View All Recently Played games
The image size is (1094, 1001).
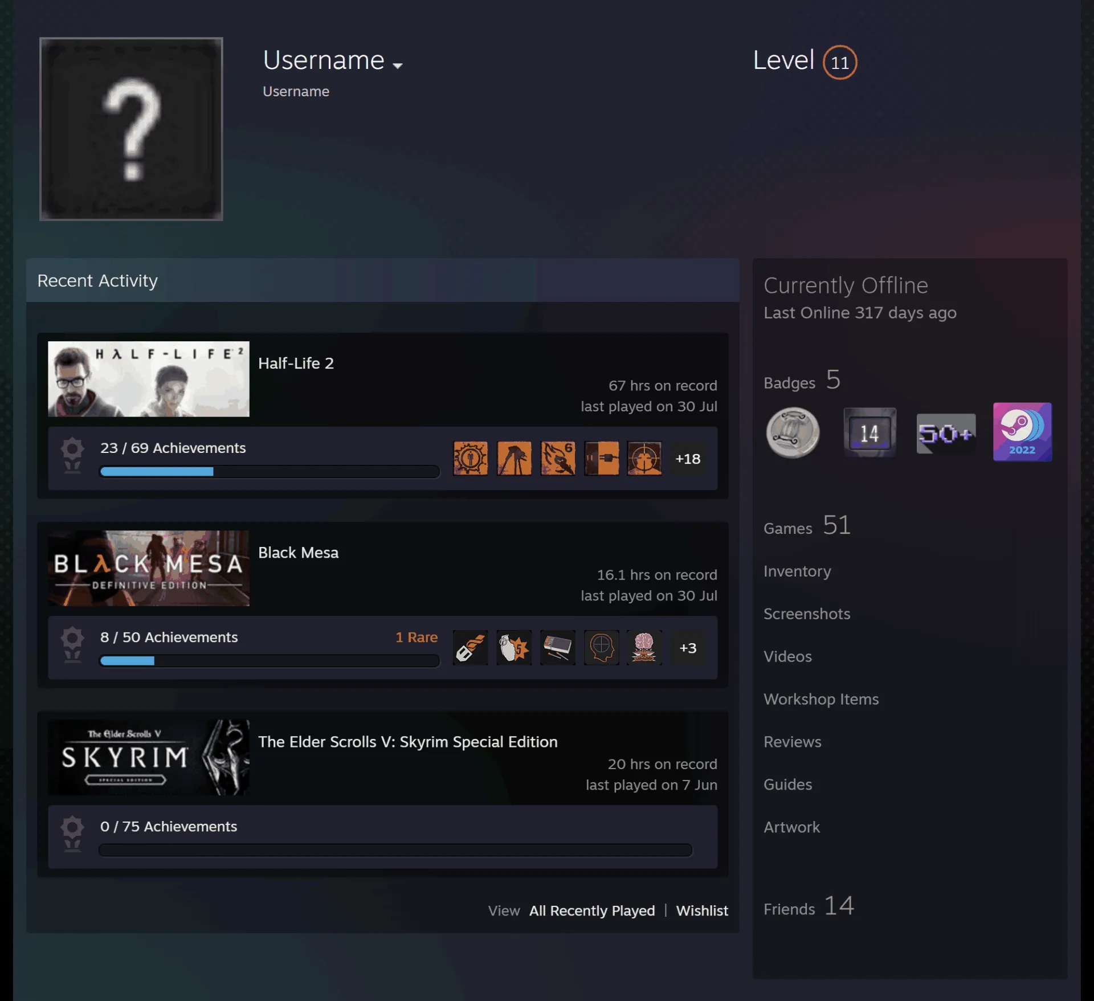[x=592, y=910]
